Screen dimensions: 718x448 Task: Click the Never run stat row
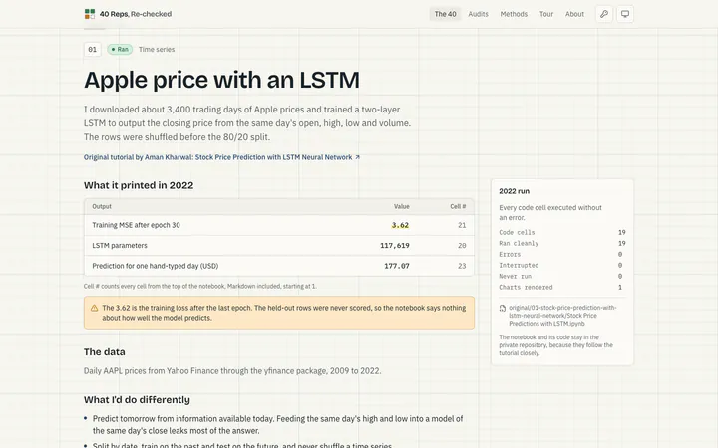pyautogui.click(x=562, y=276)
